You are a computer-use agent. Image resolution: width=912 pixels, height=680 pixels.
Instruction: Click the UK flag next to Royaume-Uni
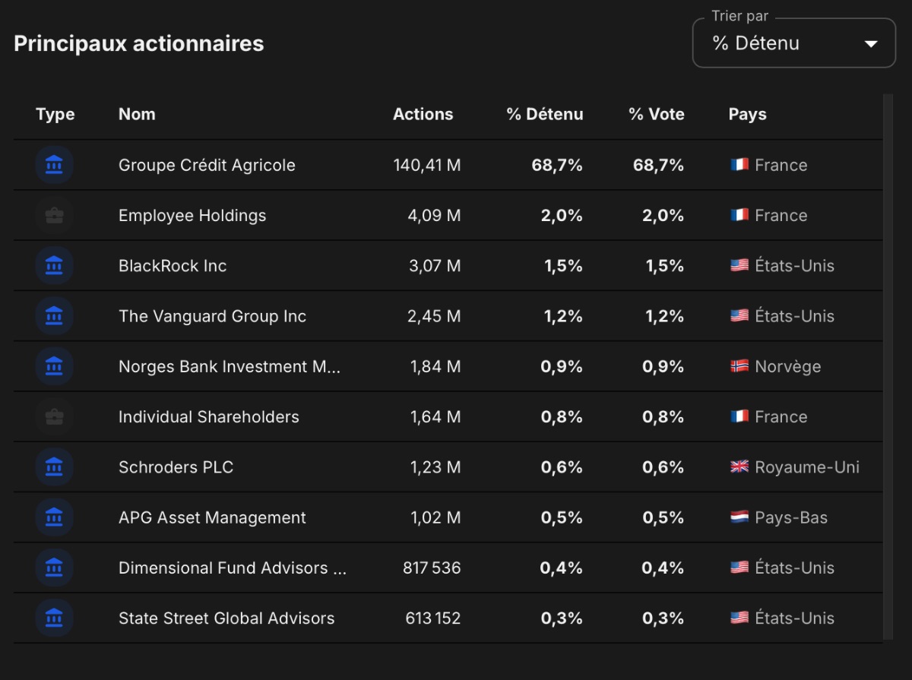(739, 467)
